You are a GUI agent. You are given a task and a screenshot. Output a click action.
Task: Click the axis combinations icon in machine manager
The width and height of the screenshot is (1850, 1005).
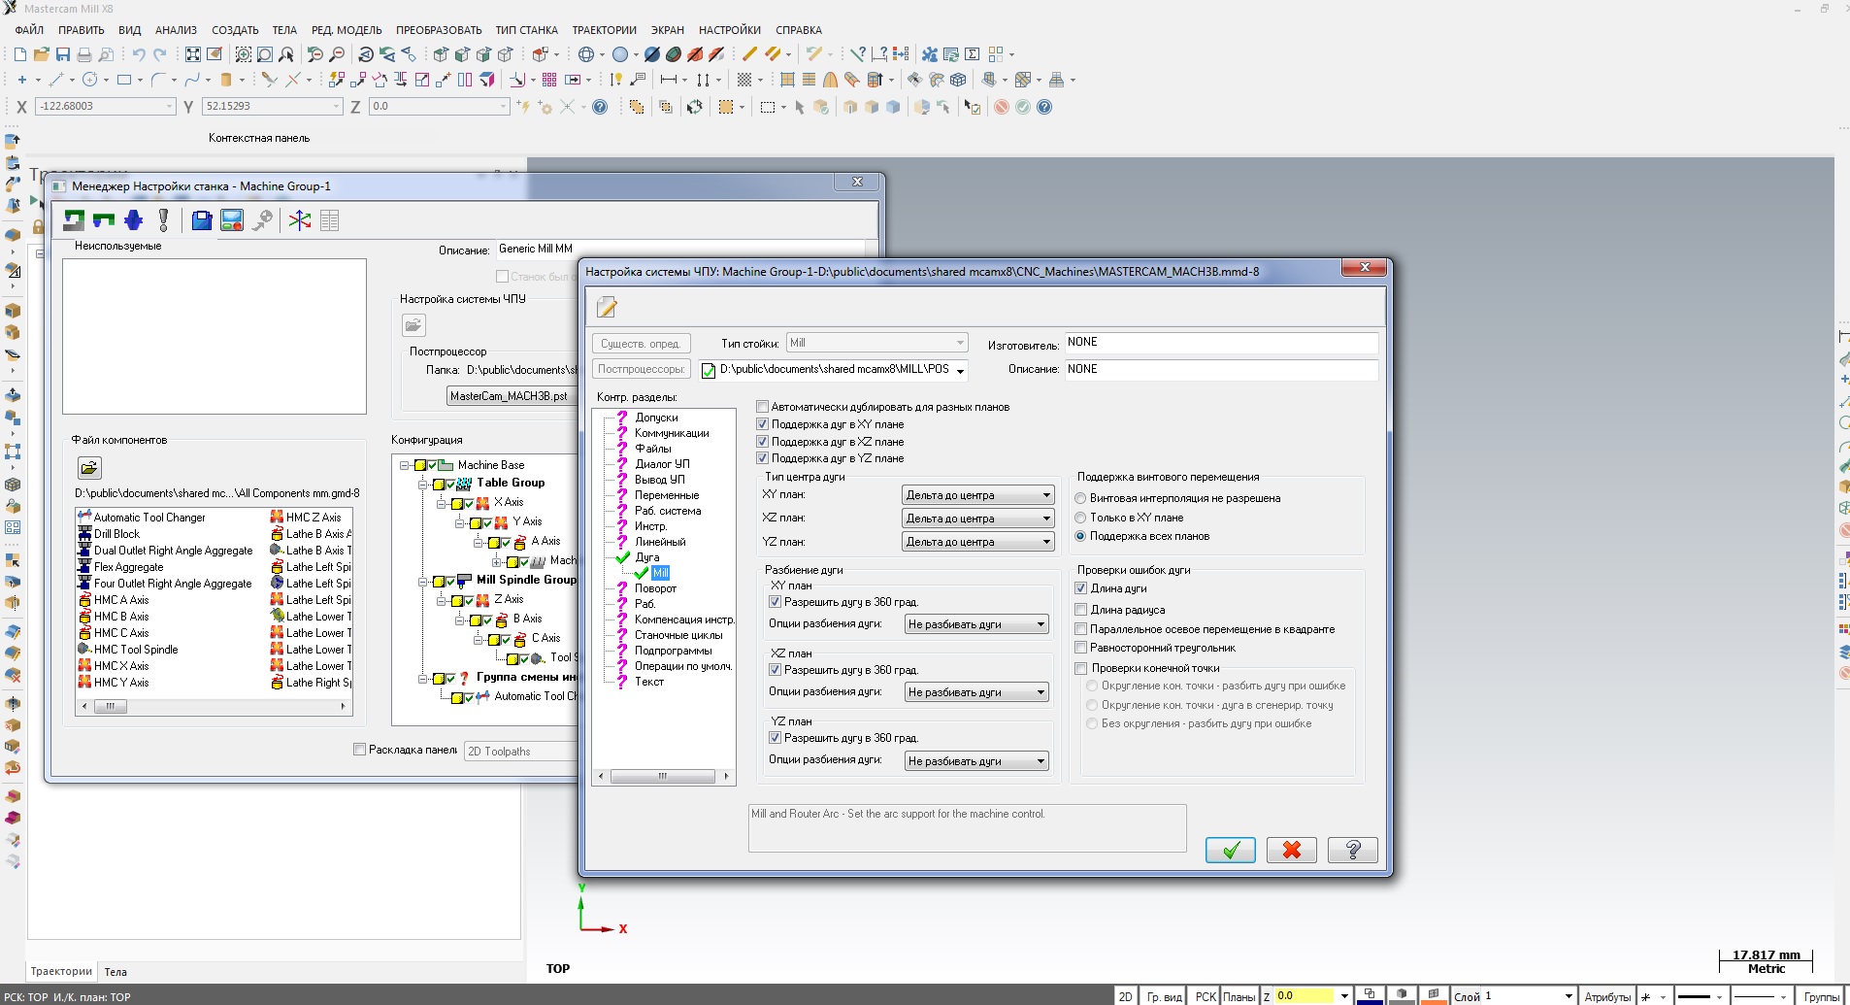[300, 220]
